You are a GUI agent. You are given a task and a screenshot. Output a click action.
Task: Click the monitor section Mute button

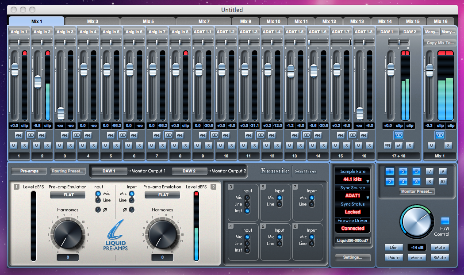[x=440, y=248]
